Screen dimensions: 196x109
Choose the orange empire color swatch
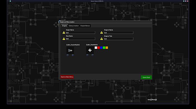tap(107, 48)
